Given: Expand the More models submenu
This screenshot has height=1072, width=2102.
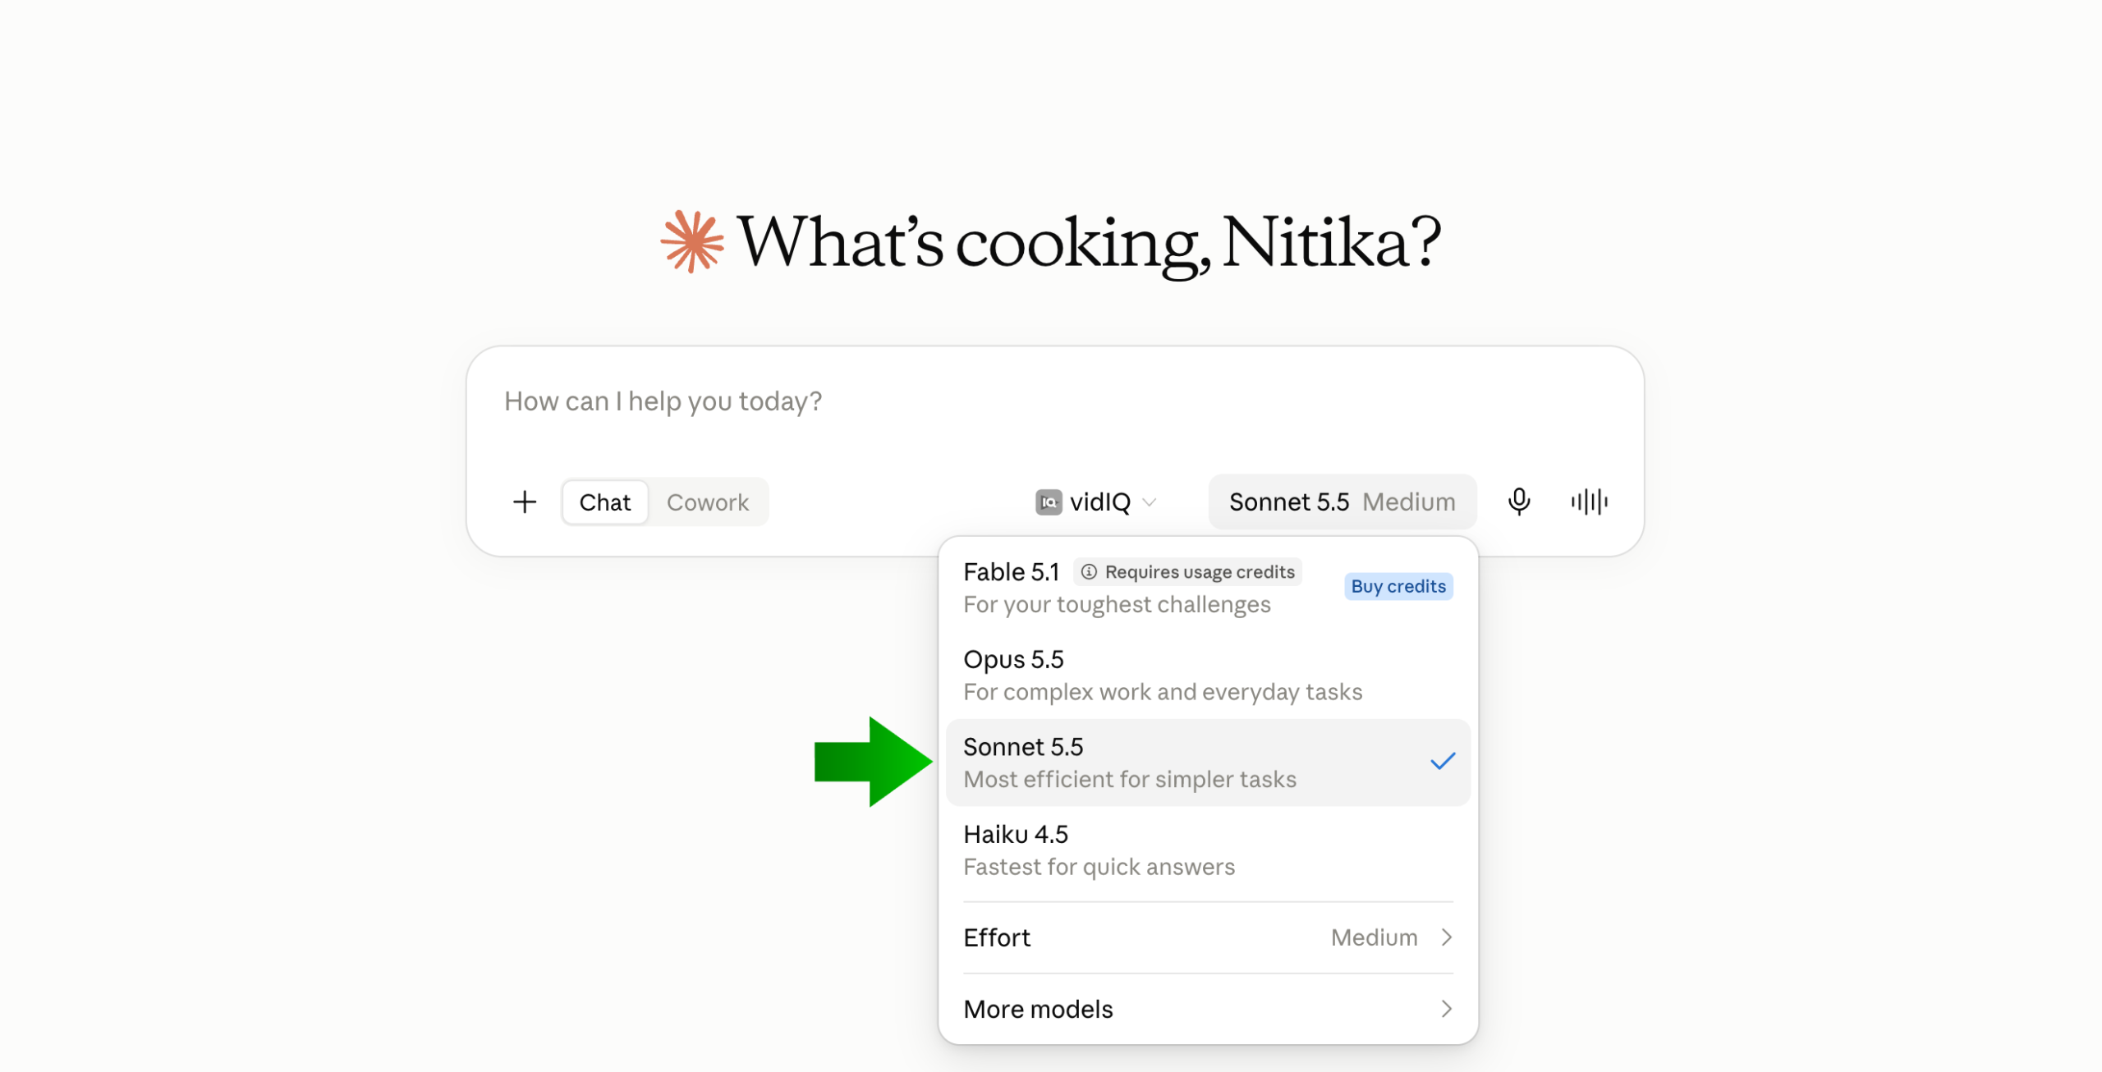Looking at the screenshot, I should [1208, 1009].
